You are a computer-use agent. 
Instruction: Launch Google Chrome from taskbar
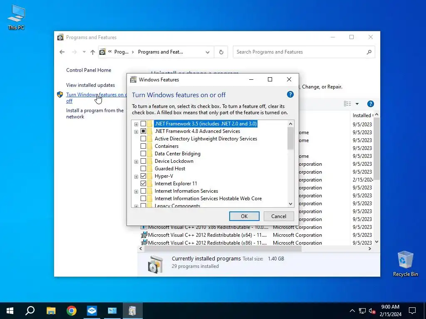coord(72,311)
